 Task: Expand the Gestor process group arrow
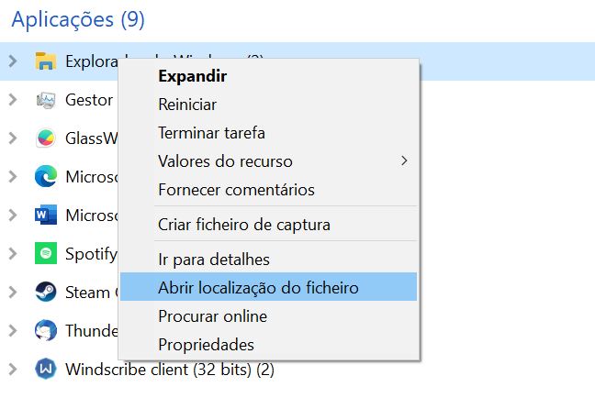[13, 100]
